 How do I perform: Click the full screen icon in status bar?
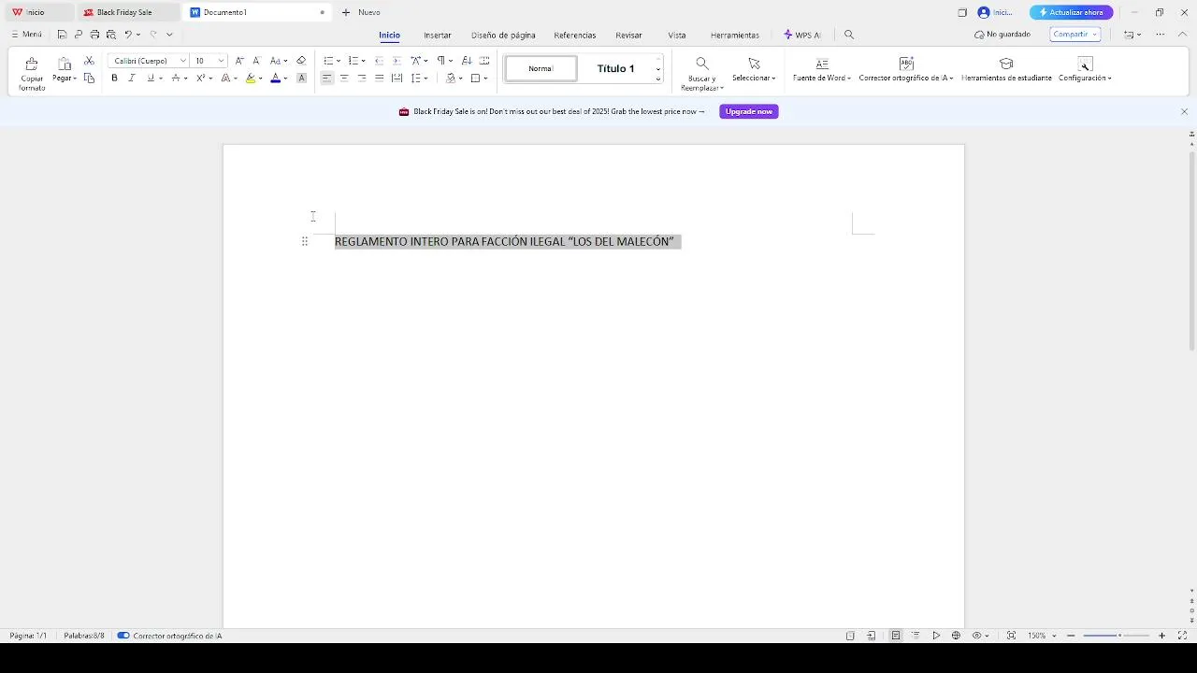(x=1182, y=636)
